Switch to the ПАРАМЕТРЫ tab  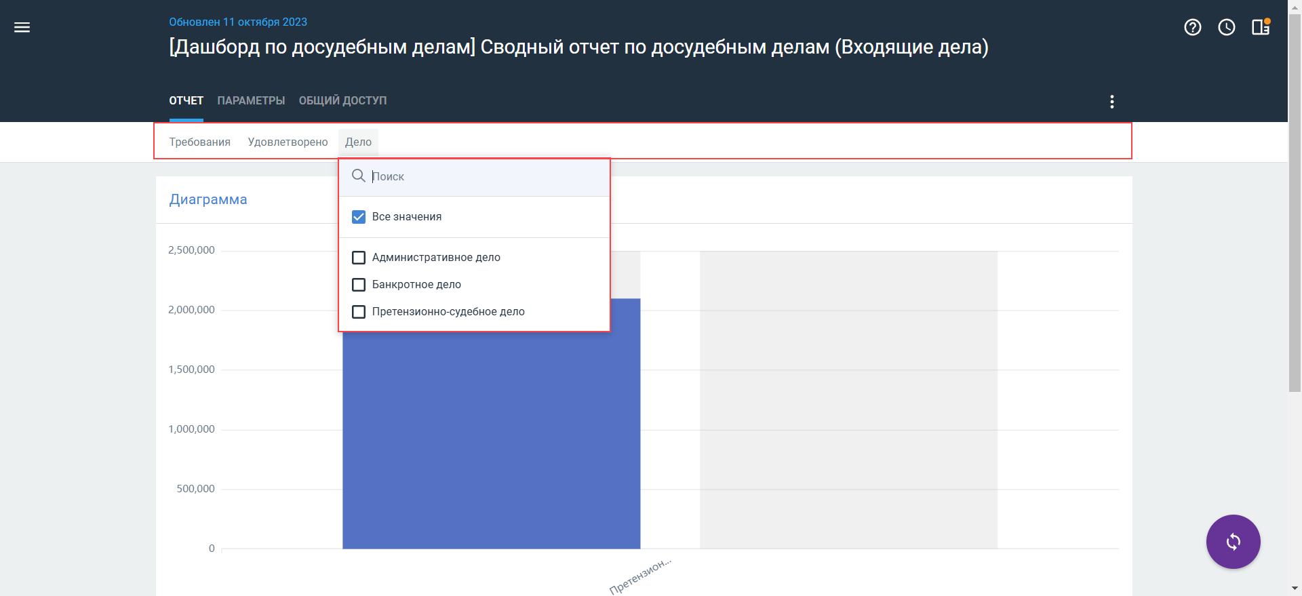pos(251,100)
